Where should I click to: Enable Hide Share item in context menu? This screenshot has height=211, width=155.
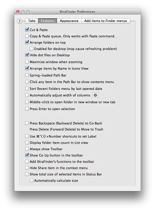click(x=27, y=168)
